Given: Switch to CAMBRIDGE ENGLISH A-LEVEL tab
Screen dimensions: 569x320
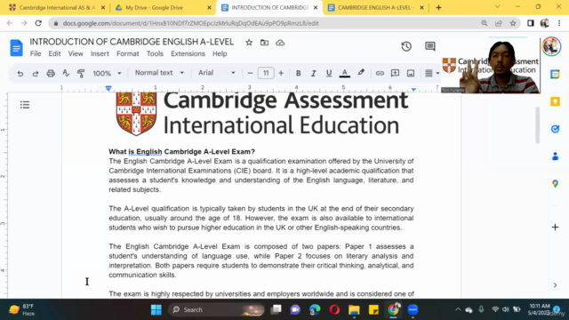Looking at the screenshot, I should (x=376, y=7).
